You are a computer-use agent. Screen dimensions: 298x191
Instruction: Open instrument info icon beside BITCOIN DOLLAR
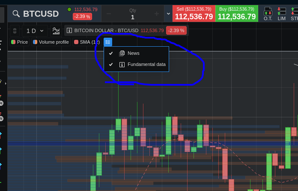(69, 30)
